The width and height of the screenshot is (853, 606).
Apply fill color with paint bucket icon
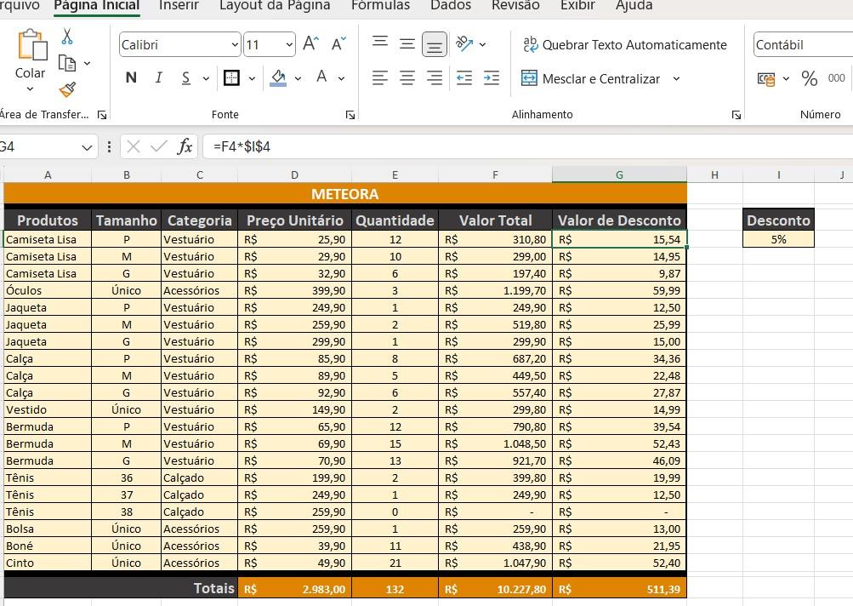tap(278, 77)
